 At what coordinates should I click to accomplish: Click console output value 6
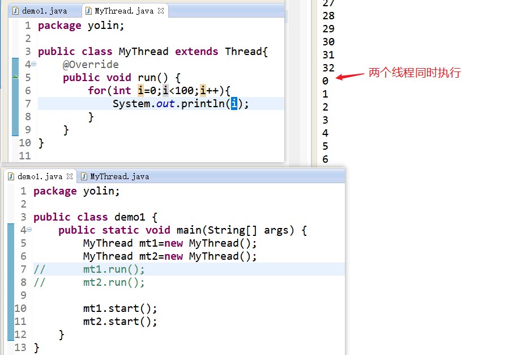[325, 159]
